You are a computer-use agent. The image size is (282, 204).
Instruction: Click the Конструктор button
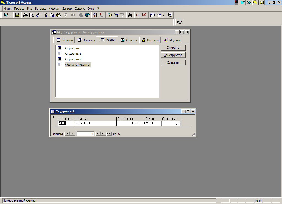tap(173, 55)
